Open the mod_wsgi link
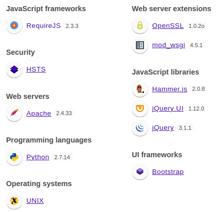Screen dimensions: 217x212 (x=168, y=45)
